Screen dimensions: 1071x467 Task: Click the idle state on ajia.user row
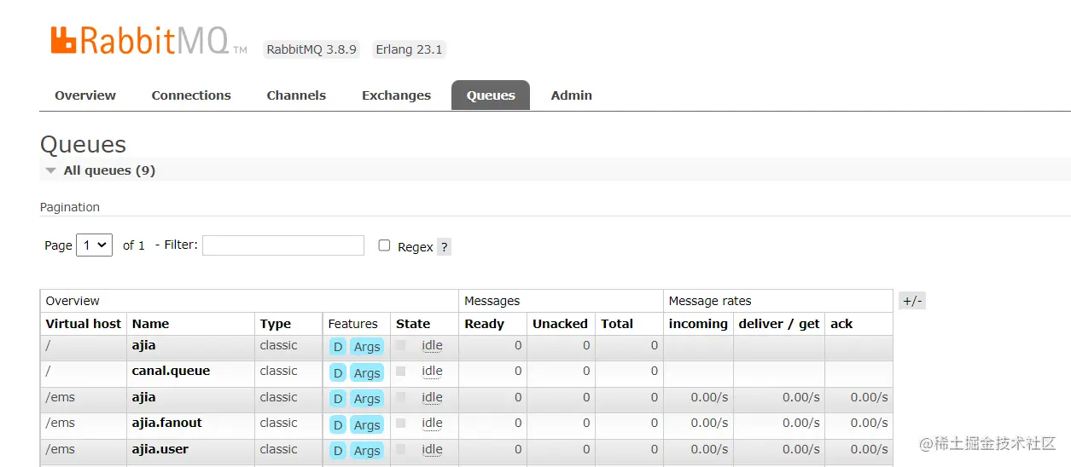point(432,449)
